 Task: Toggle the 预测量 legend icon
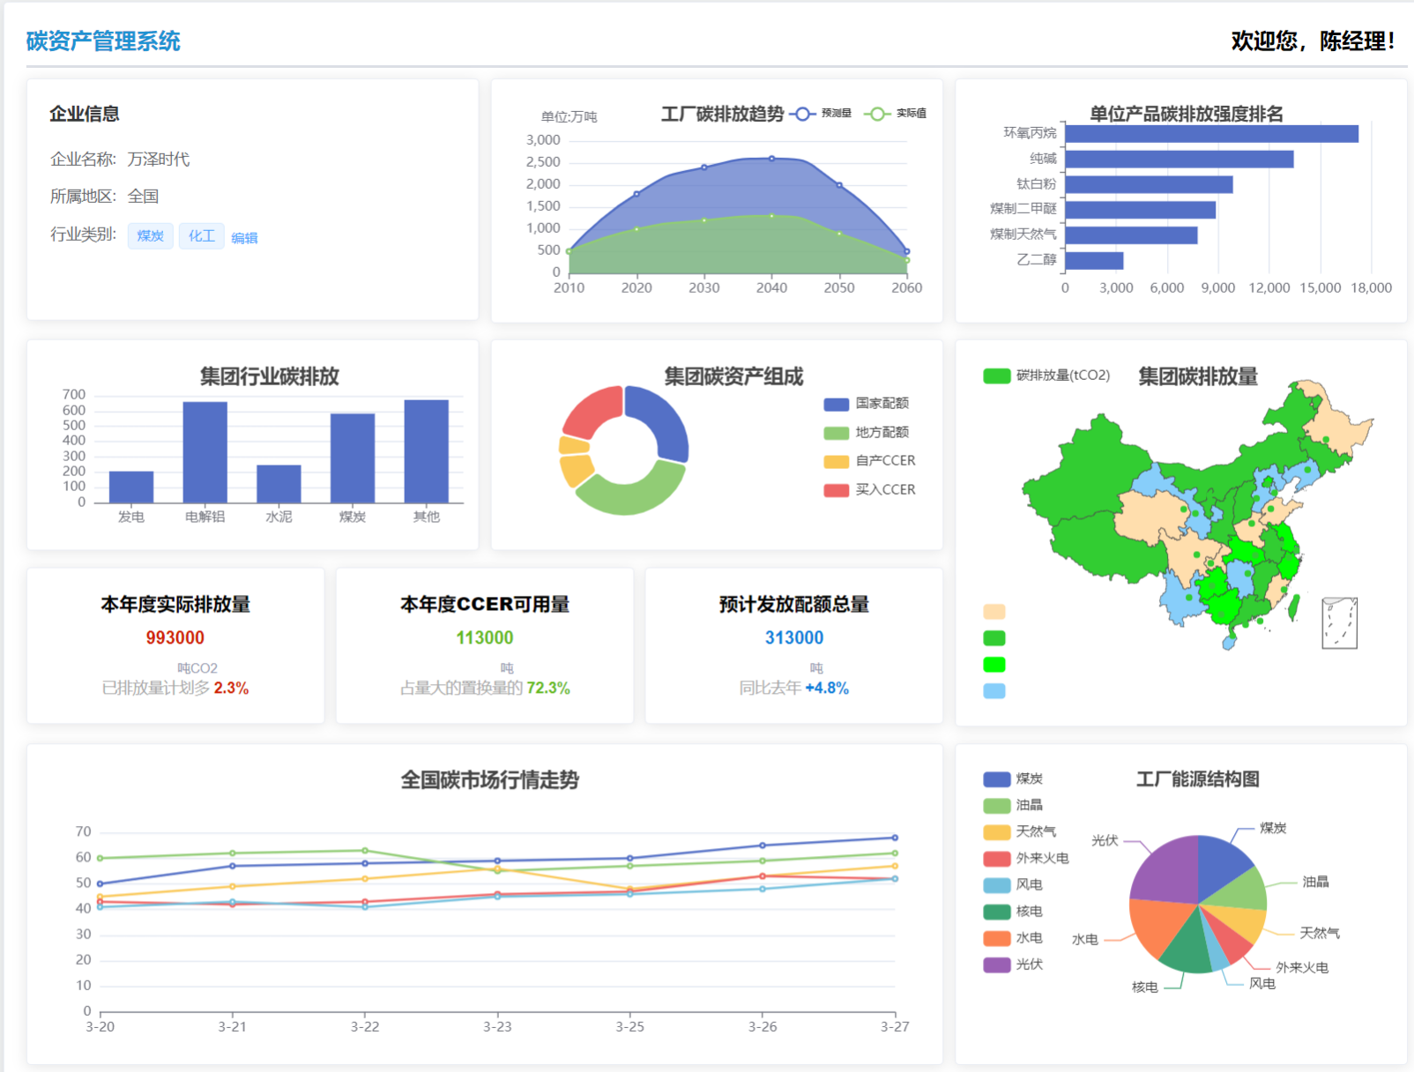[802, 113]
